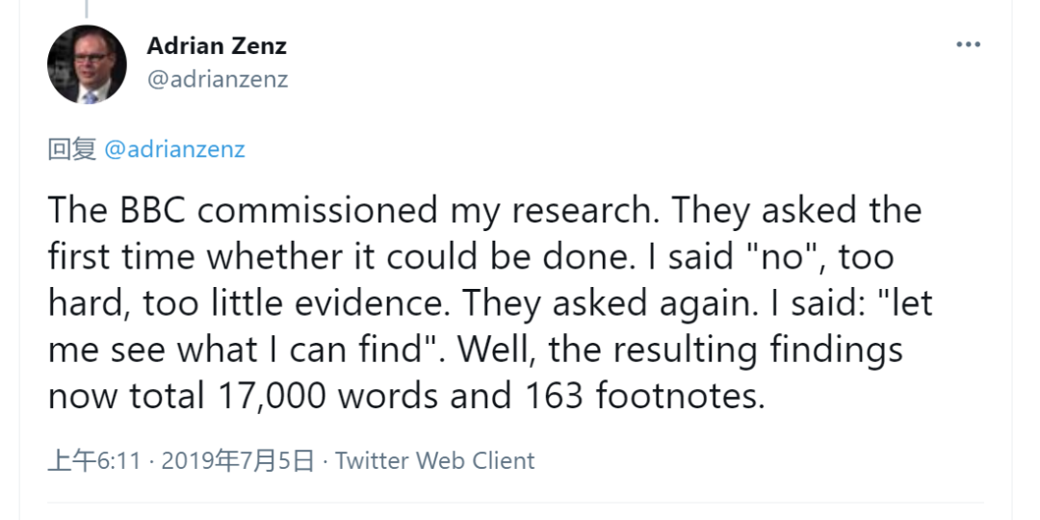Click Adrian Zenz's profile avatar photo
The image size is (1040, 520).
coord(87,65)
